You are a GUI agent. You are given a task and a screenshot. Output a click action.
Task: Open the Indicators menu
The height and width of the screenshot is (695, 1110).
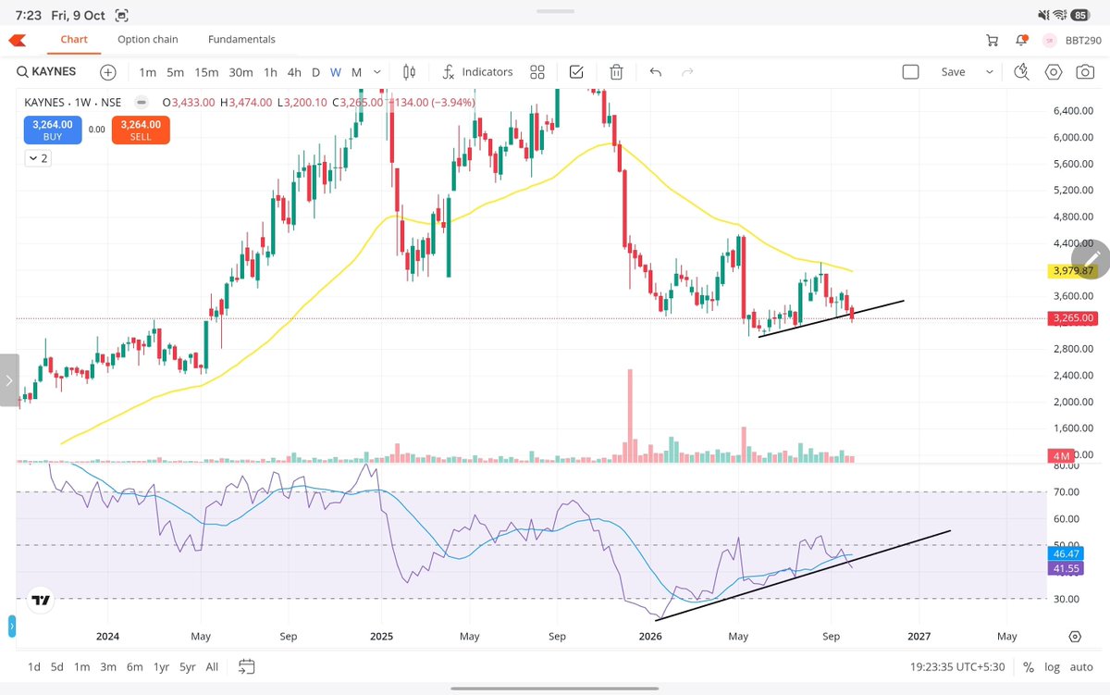point(477,72)
